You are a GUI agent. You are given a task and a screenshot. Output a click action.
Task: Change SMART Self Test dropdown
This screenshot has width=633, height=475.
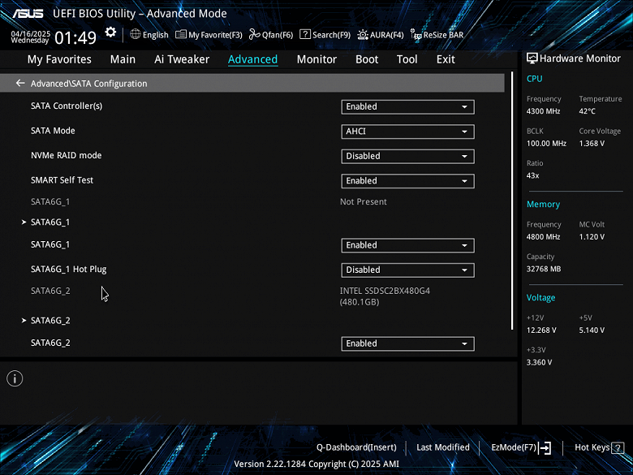click(x=407, y=180)
